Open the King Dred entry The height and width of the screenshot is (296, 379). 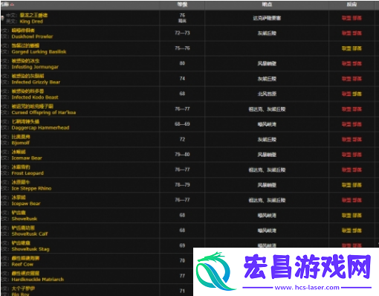31,22
